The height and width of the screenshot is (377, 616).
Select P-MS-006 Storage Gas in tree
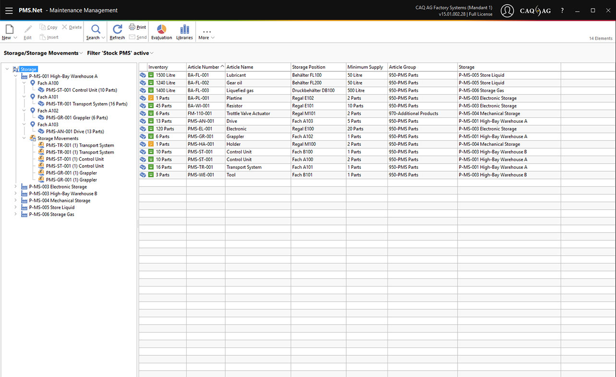pos(51,214)
